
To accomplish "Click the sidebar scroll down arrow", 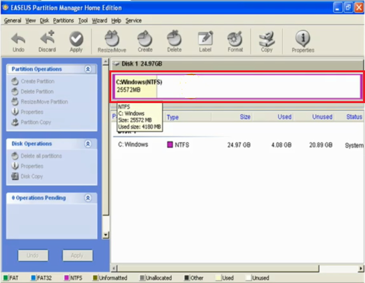I will (105, 235).
